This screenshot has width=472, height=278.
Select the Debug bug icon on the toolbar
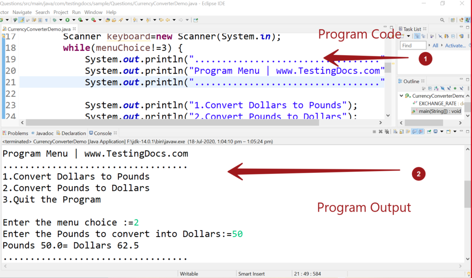click(x=54, y=20)
